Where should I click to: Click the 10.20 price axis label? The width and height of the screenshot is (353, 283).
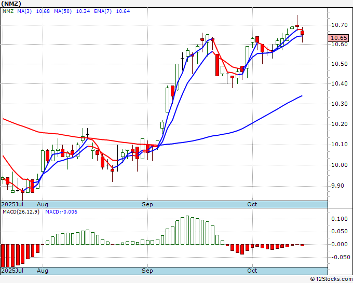tap(340, 124)
